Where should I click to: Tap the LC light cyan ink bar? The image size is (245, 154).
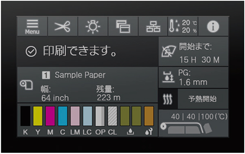click(x=87, y=116)
